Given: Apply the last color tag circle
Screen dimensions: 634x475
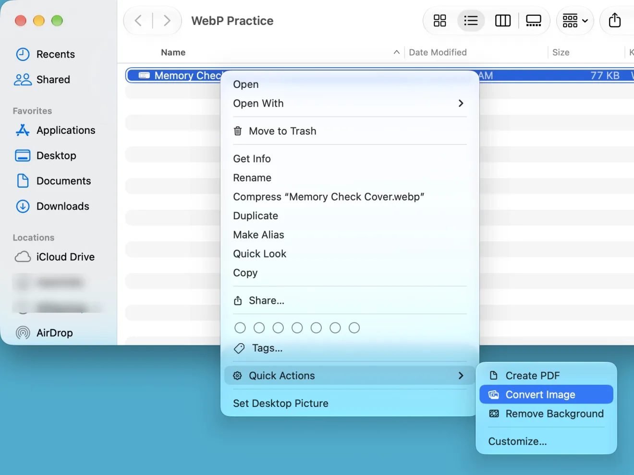Looking at the screenshot, I should click(x=354, y=328).
